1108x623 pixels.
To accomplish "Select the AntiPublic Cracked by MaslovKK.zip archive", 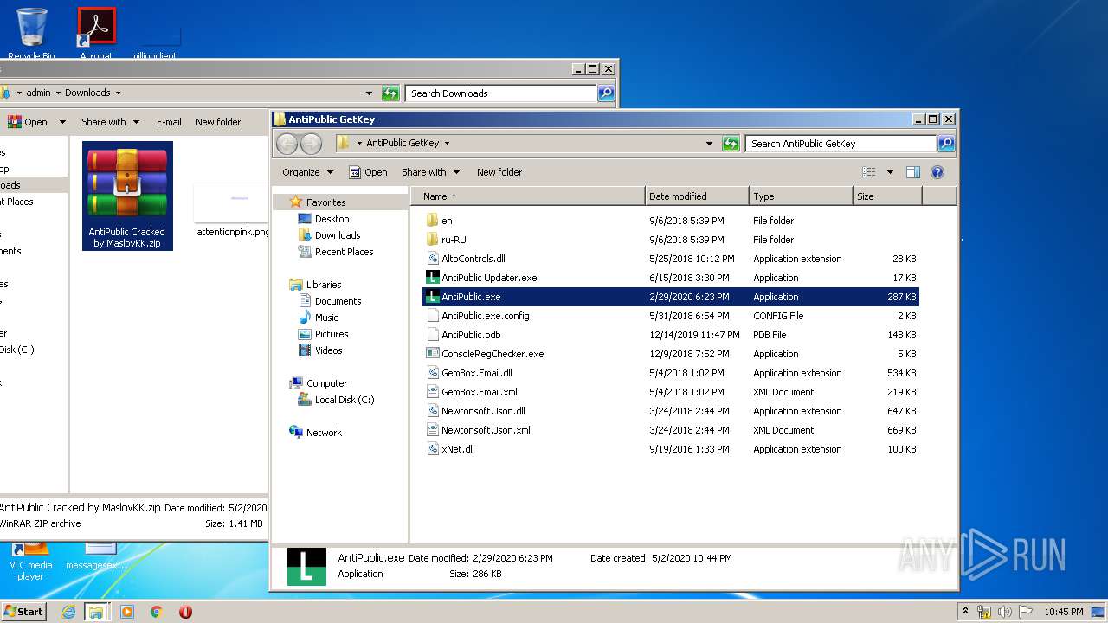I will tap(127, 196).
